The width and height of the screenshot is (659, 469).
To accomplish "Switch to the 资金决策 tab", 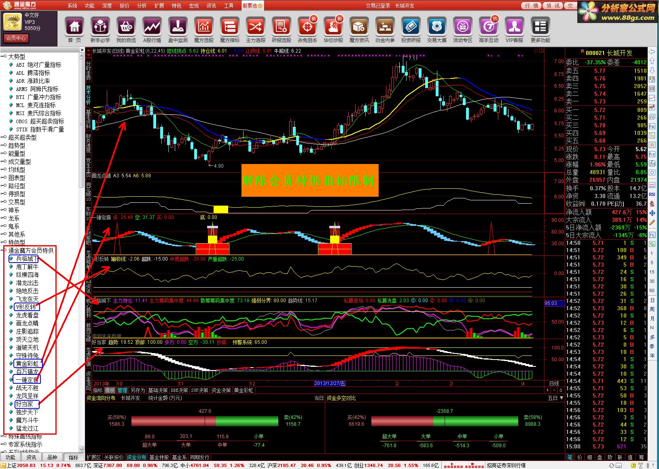I will point(221,390).
